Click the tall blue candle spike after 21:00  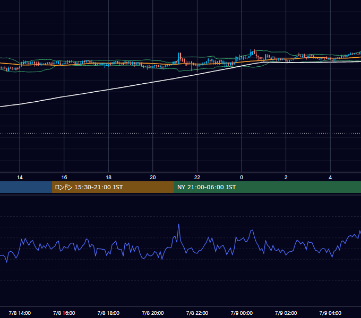[x=179, y=58]
